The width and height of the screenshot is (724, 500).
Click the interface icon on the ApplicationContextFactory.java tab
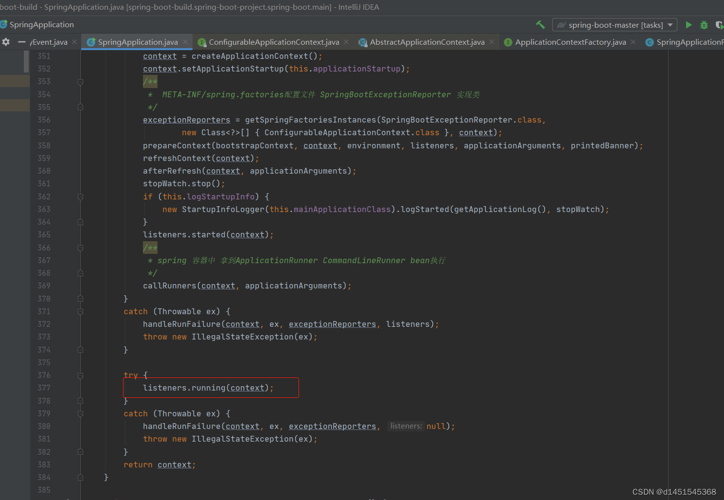[508, 42]
